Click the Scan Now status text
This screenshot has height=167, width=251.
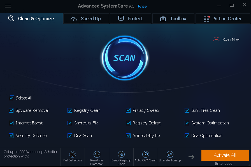tap(231, 40)
